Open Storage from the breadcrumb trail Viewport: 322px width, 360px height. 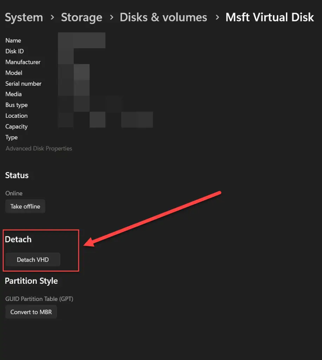click(81, 18)
